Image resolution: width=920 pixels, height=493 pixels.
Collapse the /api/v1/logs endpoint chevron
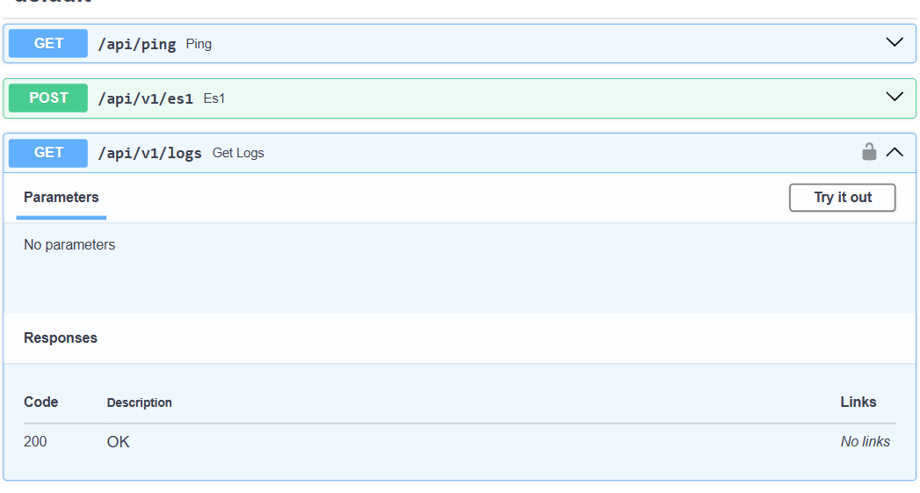tap(895, 152)
